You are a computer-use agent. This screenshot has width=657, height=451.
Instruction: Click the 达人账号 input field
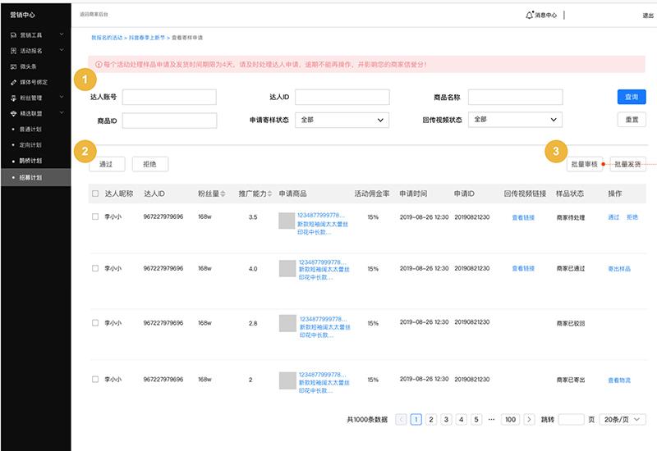click(x=169, y=97)
